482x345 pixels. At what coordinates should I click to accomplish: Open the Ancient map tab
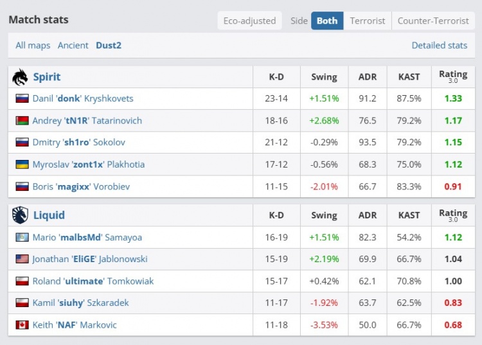point(73,46)
